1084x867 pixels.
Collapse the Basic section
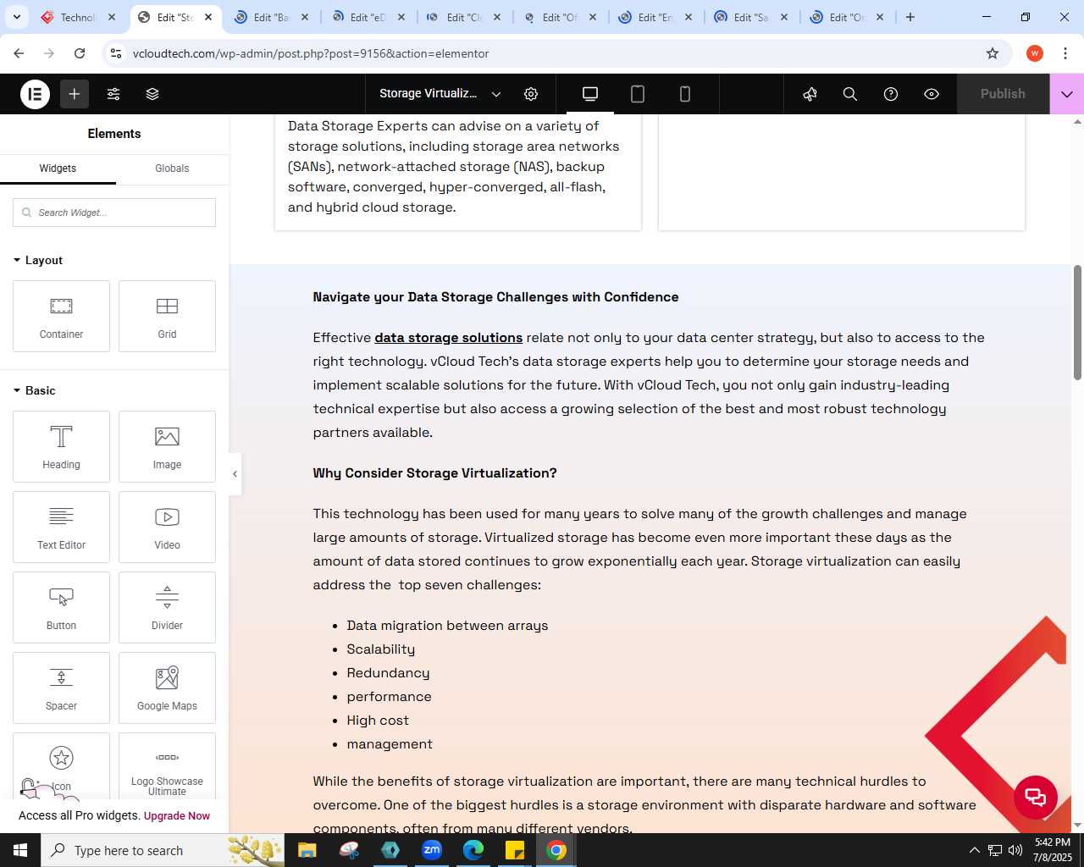(35, 390)
